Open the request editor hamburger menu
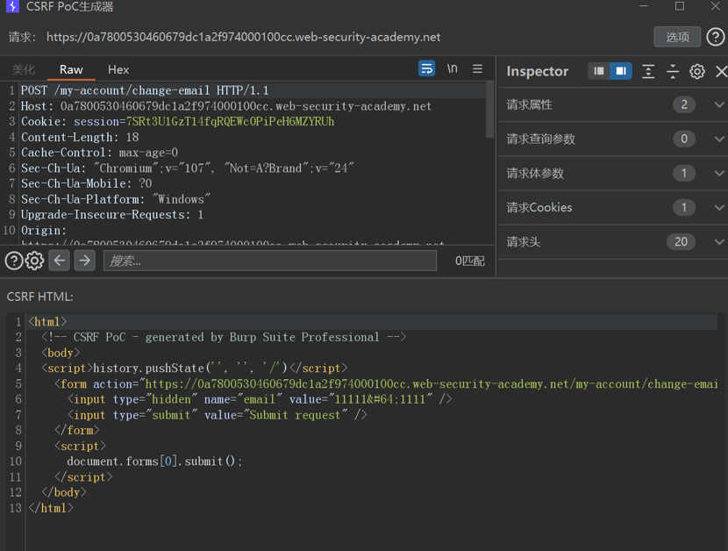Image resolution: width=728 pixels, height=551 pixels. click(x=477, y=68)
